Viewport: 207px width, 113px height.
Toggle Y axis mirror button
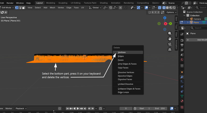[156, 12]
